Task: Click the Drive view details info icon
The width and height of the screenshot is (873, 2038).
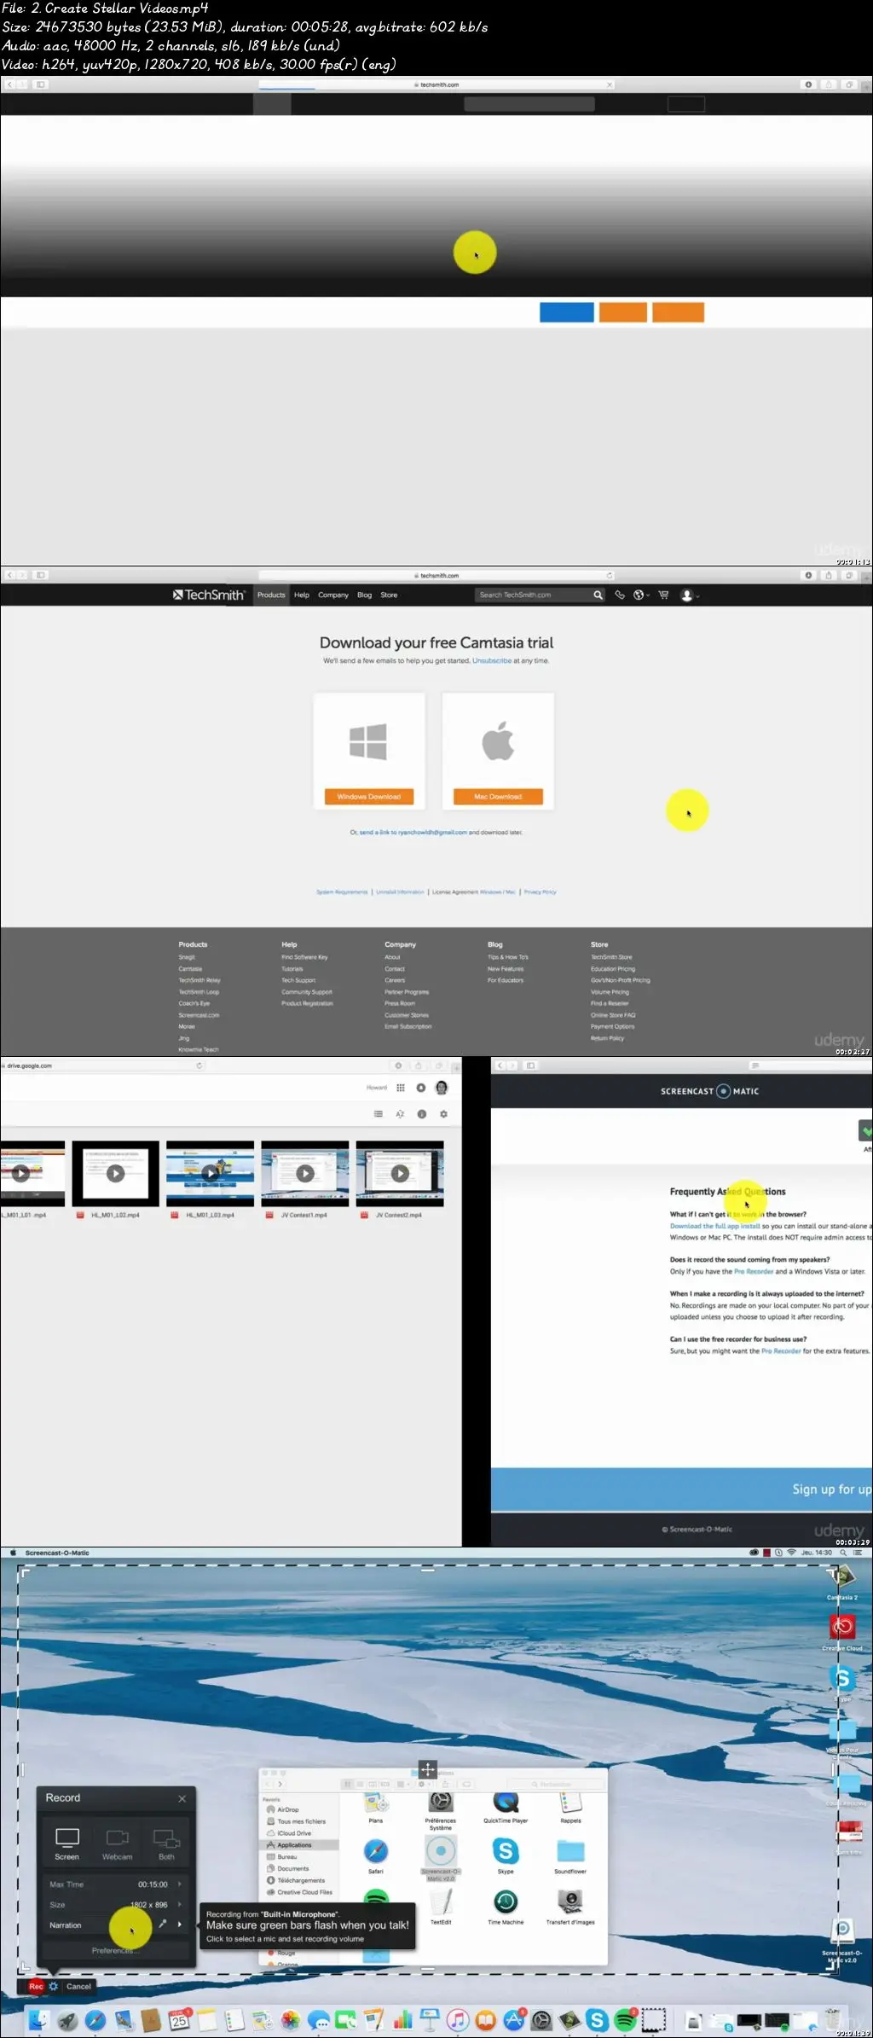Action: [421, 1114]
